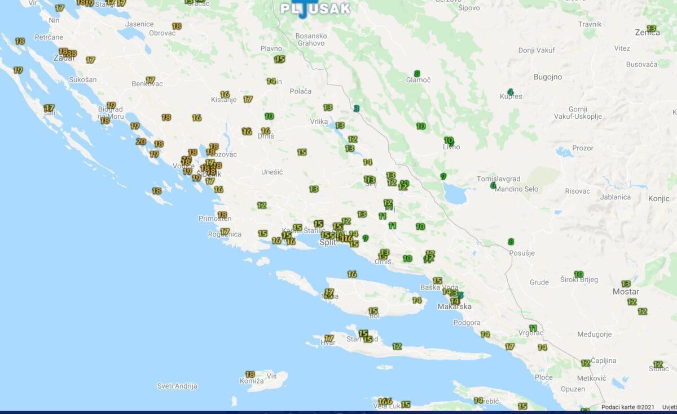
Task: Click the Međugorje place label
Action: point(594,335)
